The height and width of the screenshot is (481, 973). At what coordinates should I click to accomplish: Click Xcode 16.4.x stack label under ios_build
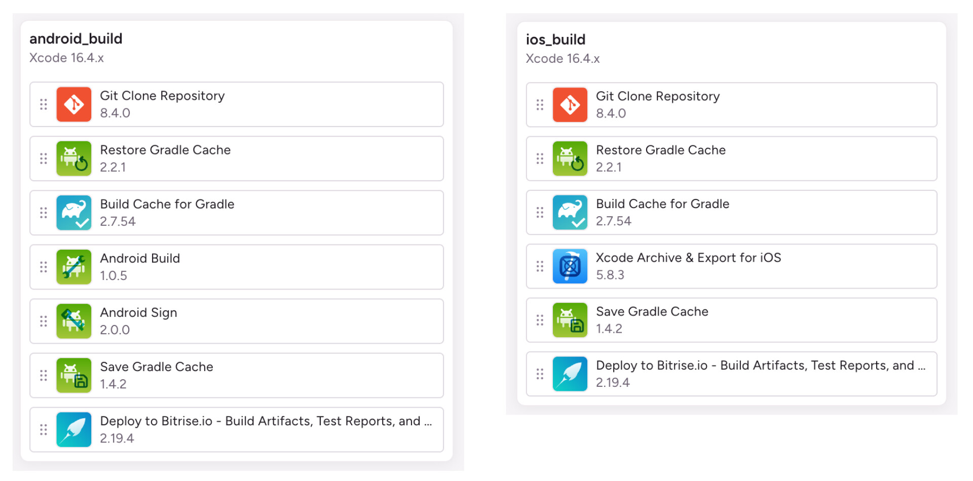pyautogui.click(x=563, y=59)
